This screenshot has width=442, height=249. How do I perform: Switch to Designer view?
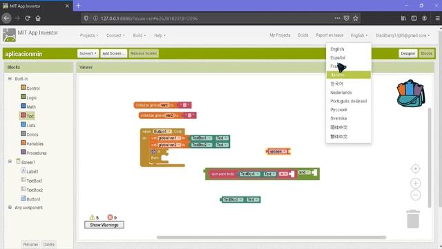click(x=408, y=53)
